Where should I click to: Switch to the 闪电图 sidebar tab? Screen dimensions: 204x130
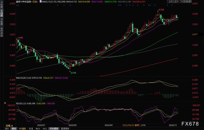tap(1, 21)
